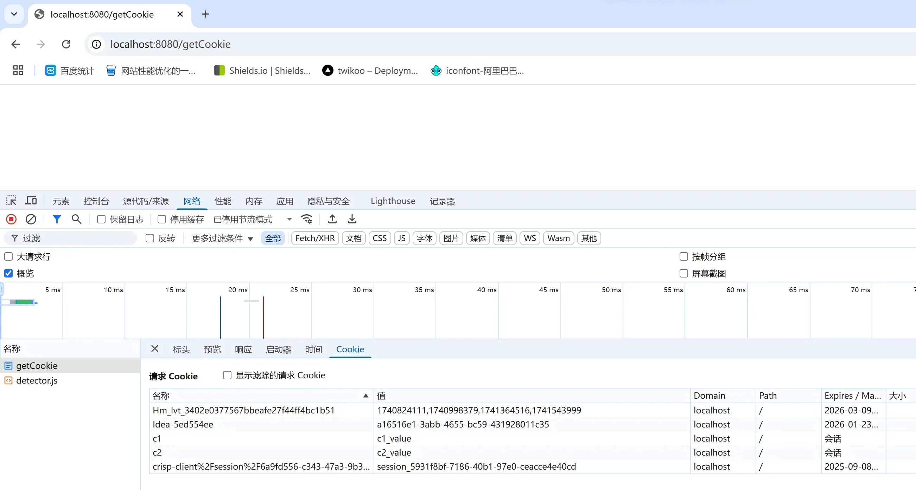Filter requests by Fetch/XHR

315,238
